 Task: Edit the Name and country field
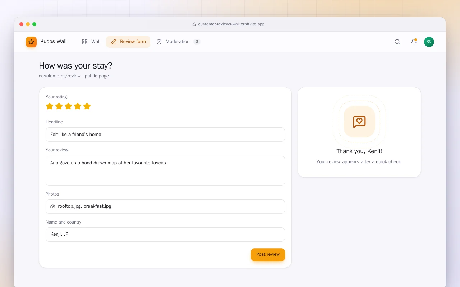(165, 235)
